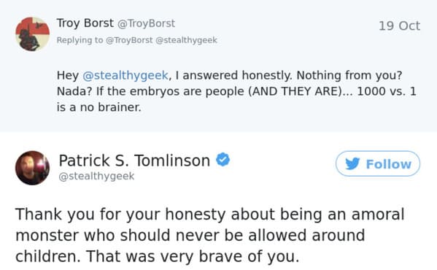
Task: Click the @TroyBorst handle beside the name
Action: click(x=147, y=23)
